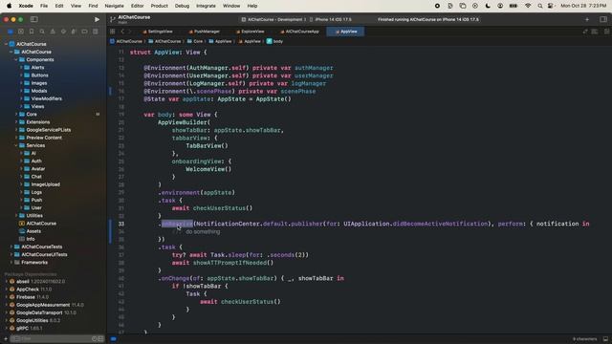Screen dimensions: 612x344
Task: Go back with the editor back arrow
Action: [122, 32]
